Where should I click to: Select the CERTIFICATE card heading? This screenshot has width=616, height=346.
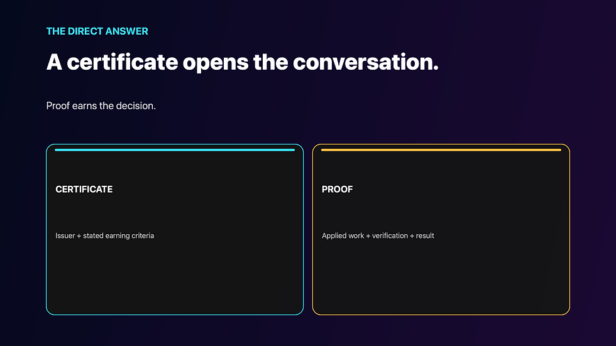[x=84, y=190]
